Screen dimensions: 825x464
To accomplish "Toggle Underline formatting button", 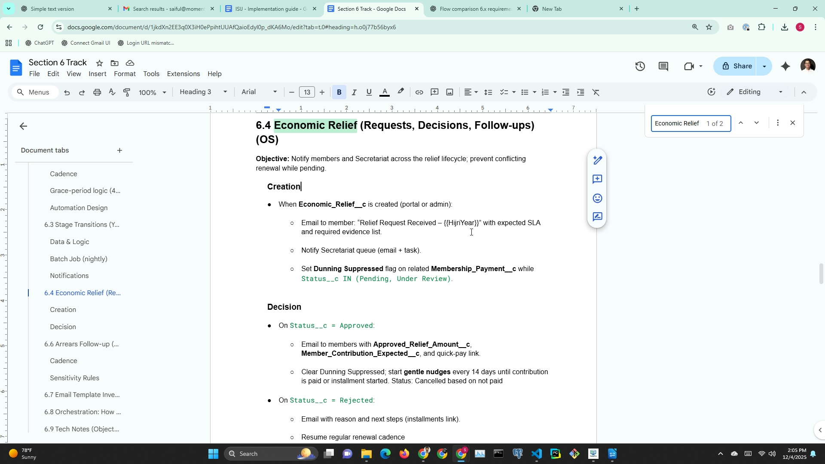I will click(x=369, y=92).
